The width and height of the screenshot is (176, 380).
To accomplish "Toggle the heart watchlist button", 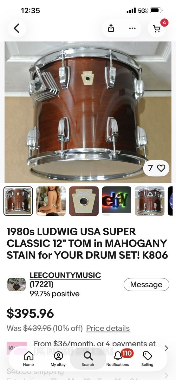I will (156, 168).
